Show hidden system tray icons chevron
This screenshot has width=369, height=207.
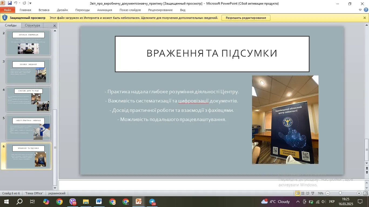tap(298, 202)
